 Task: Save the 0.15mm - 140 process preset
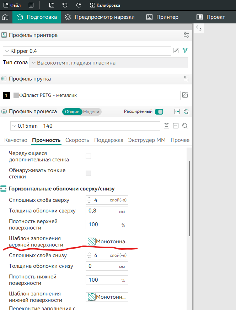(166, 126)
